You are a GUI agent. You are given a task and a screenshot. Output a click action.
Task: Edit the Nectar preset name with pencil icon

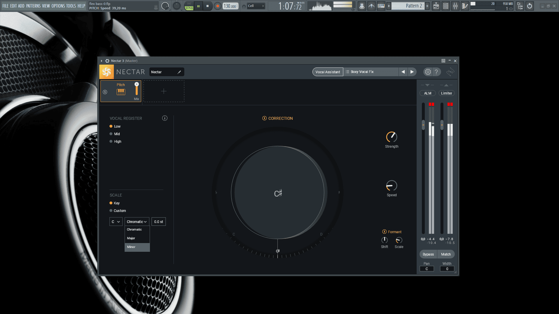pyautogui.click(x=179, y=72)
